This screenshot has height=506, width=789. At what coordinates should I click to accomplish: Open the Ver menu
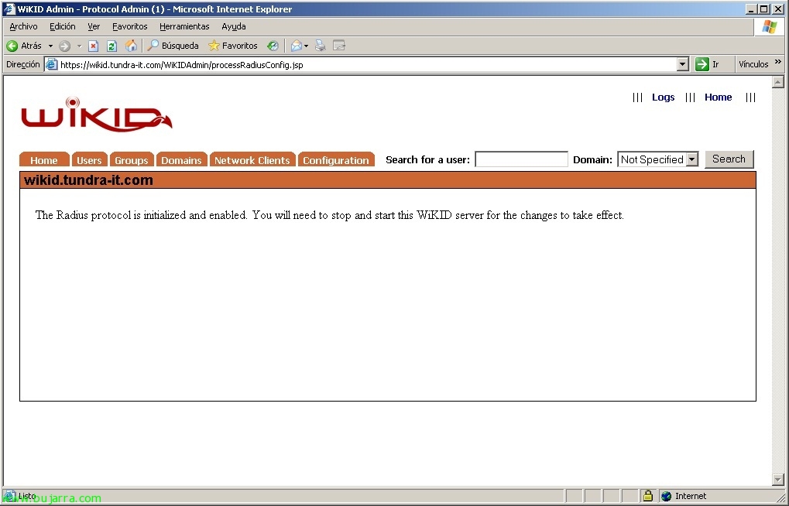tap(94, 26)
